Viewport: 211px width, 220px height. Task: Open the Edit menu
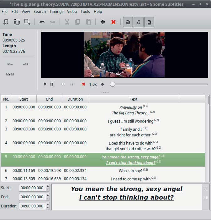pos(14,12)
